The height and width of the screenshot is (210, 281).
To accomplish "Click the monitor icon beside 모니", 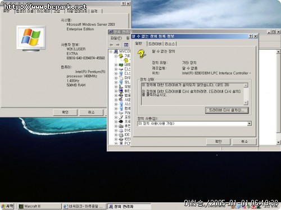I will [121, 82].
